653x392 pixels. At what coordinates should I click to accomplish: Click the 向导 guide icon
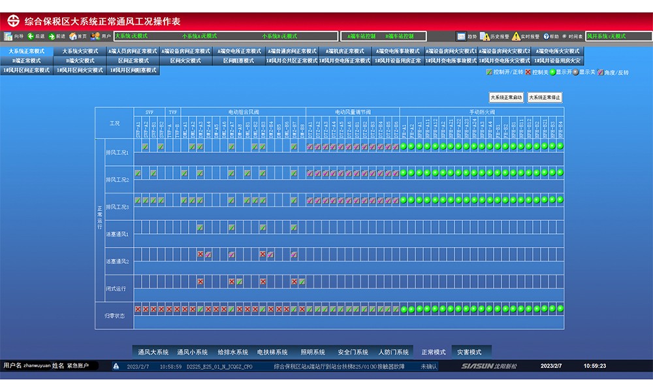click(x=8, y=37)
